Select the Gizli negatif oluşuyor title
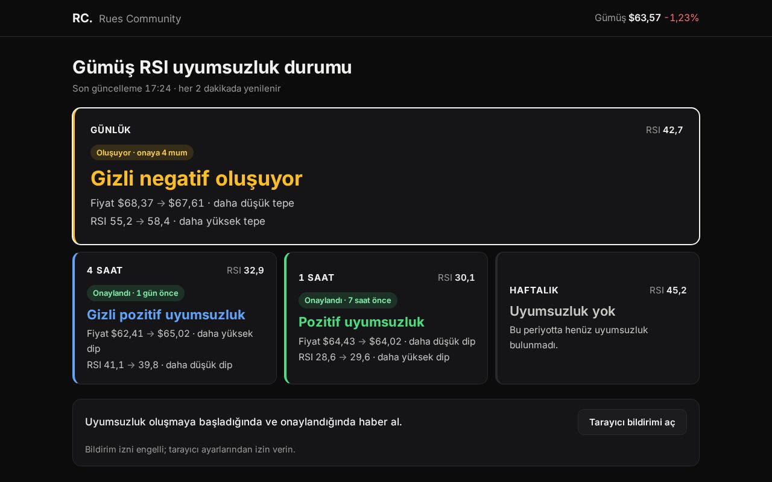 (x=196, y=178)
